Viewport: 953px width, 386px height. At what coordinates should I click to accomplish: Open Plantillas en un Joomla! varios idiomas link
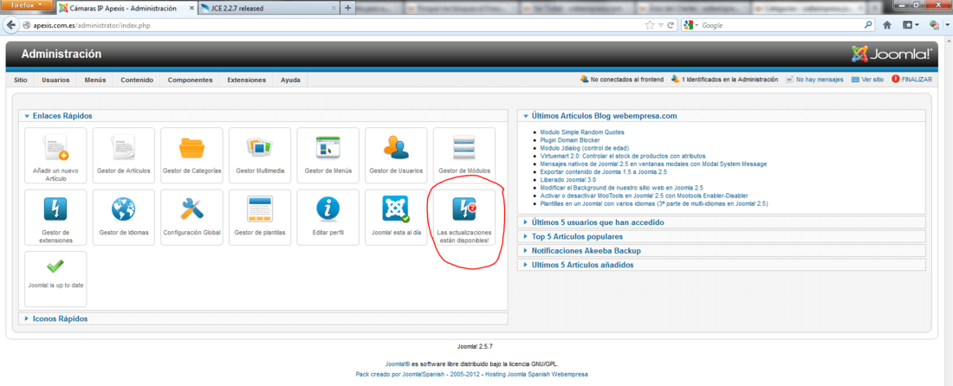pos(654,204)
